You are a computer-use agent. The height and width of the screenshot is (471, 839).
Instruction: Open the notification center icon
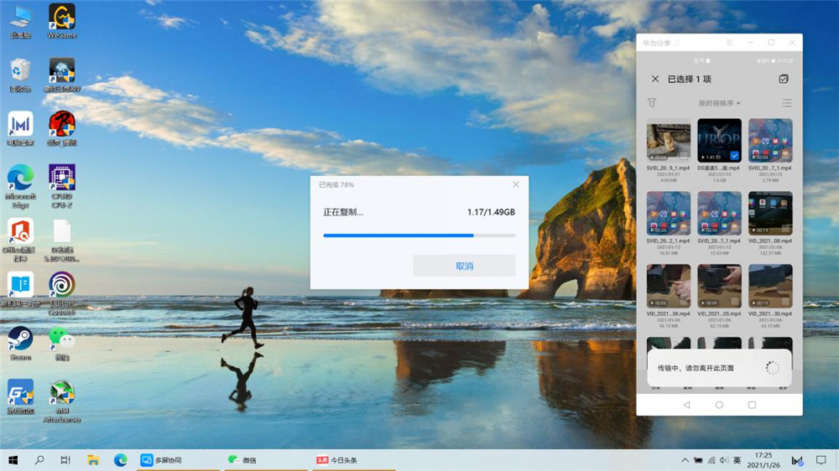(x=821, y=460)
